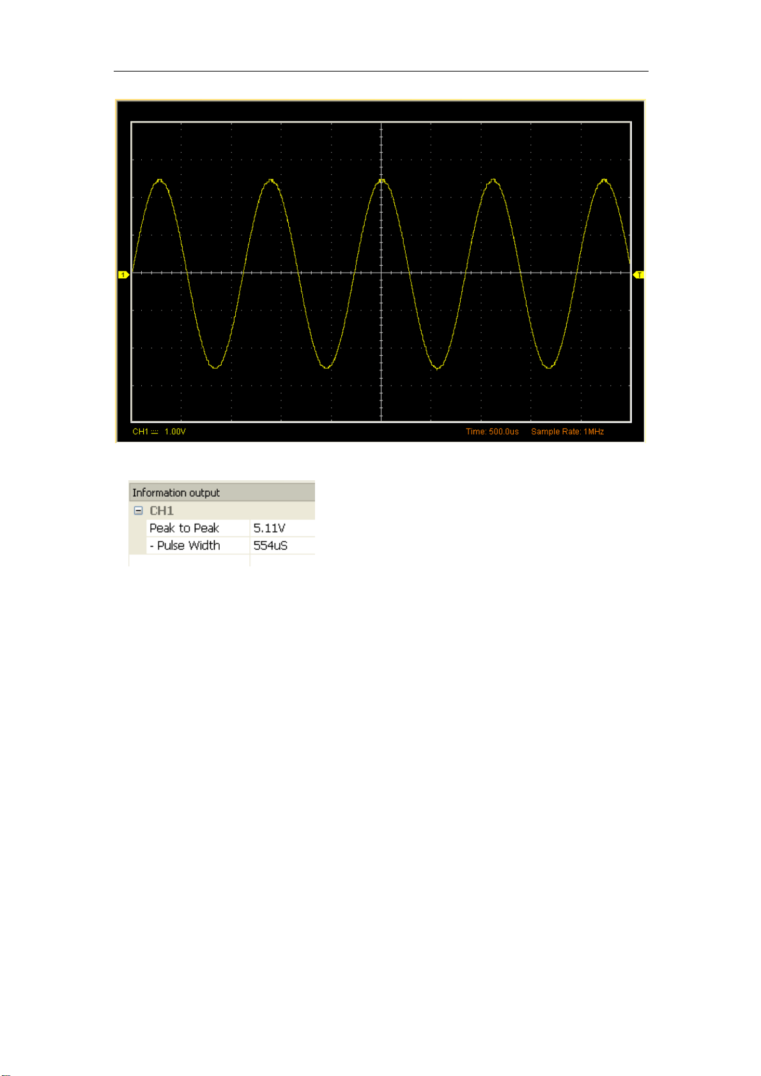Select the Peak to Peak measurement row
Image resolution: width=761 pixels, height=1076 pixels.
222,527
